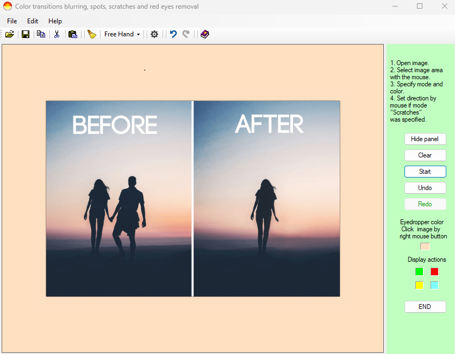
Task: Open the Help menu
Action: pyautogui.click(x=55, y=21)
